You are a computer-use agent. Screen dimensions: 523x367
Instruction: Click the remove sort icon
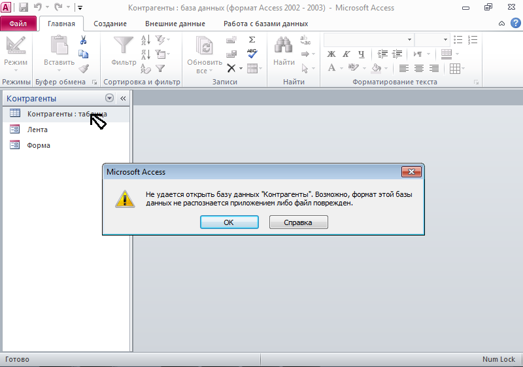tap(146, 69)
